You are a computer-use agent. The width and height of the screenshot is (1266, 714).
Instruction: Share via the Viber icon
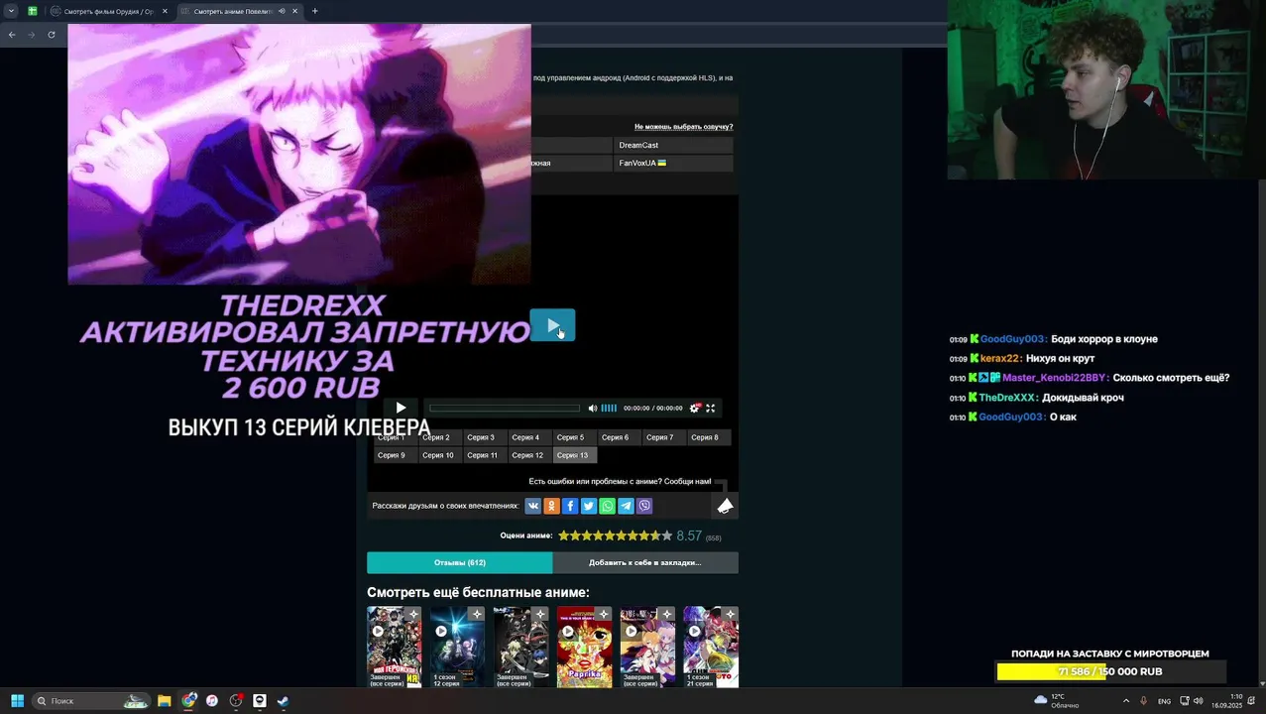(644, 506)
